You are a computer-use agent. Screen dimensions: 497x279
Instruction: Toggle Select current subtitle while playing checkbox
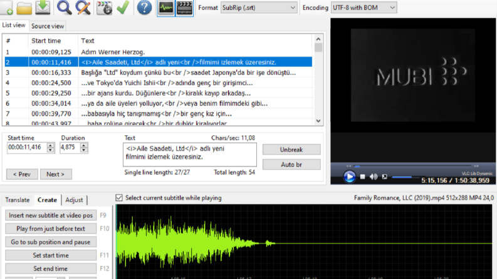pyautogui.click(x=119, y=198)
